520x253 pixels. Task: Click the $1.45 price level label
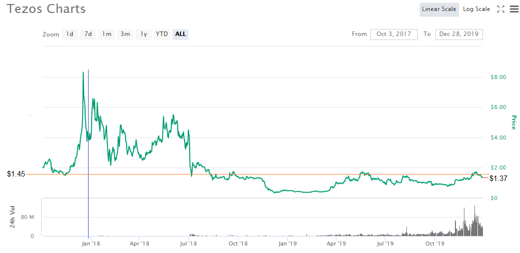point(16,174)
